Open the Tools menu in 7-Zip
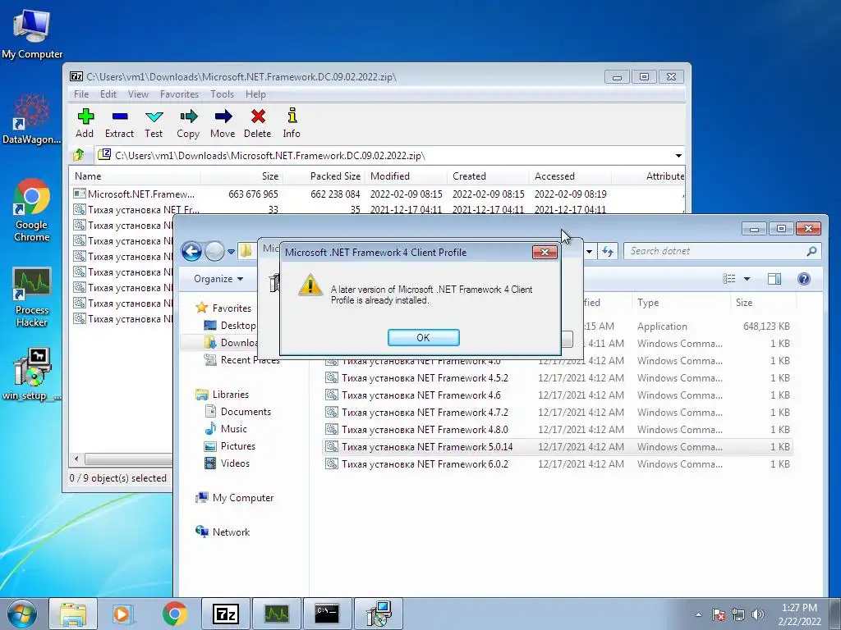Screen dimensions: 841x630 point(222,94)
